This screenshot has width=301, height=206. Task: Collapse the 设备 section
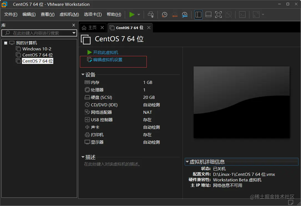click(x=83, y=74)
